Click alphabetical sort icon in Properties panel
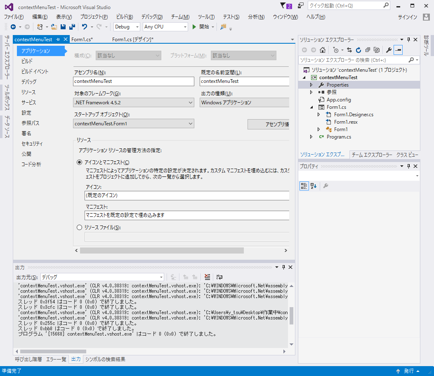 pos(313,186)
